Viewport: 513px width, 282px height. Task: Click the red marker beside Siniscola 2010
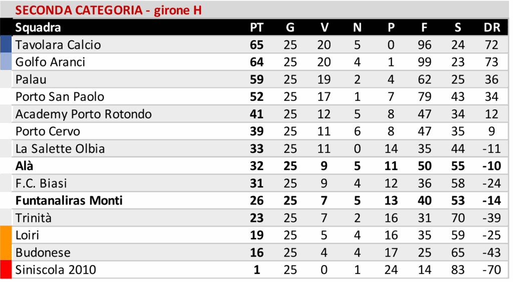(x=6, y=270)
